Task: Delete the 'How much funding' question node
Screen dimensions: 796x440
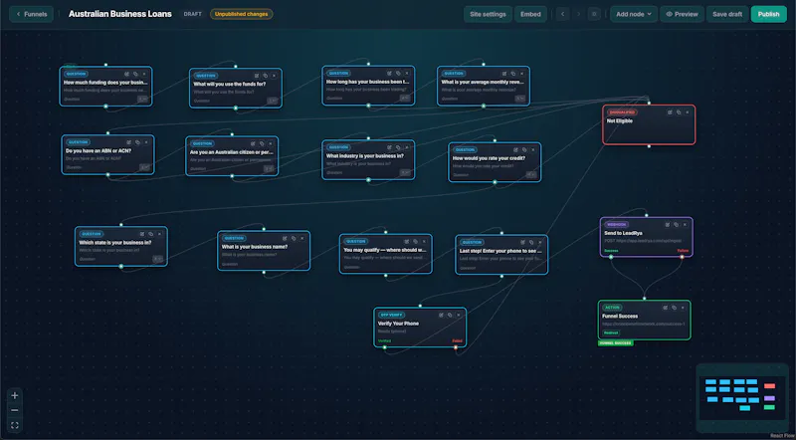Action: [x=144, y=74]
